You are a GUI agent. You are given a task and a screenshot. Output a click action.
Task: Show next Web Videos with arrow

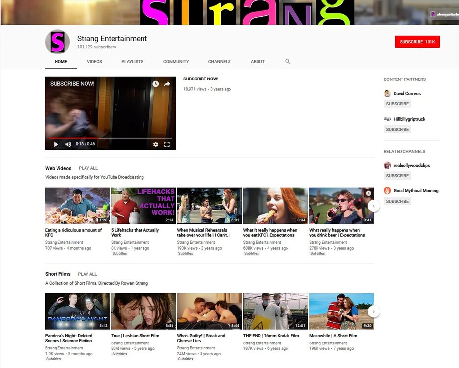point(373,206)
